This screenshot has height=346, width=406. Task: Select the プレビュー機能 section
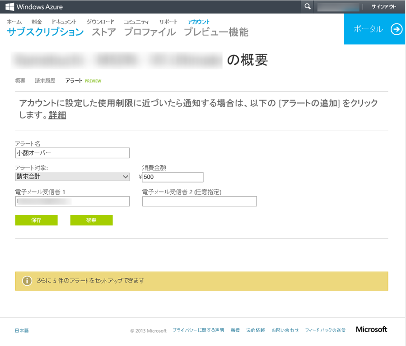pyautogui.click(x=216, y=32)
